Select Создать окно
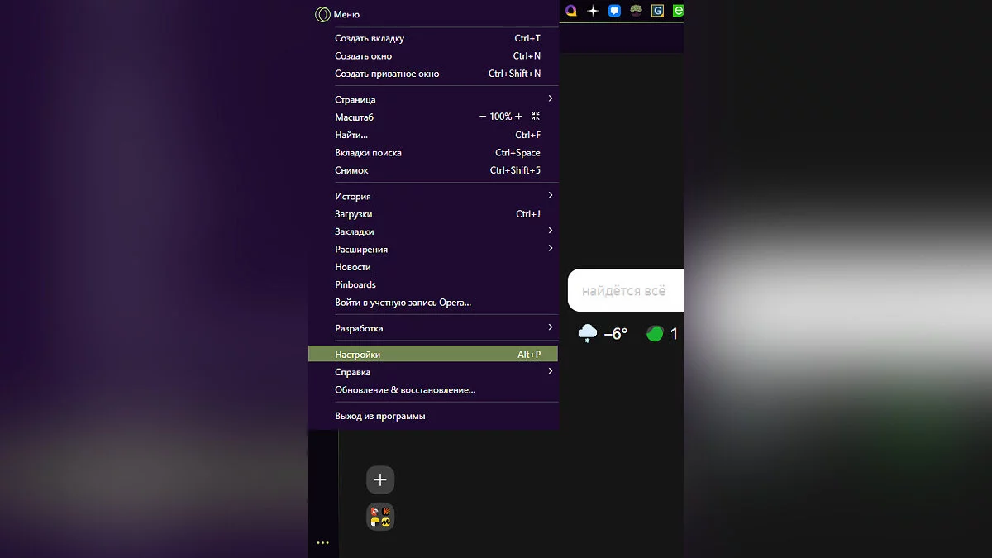Screen dimensions: 992x558 tap(433, 56)
